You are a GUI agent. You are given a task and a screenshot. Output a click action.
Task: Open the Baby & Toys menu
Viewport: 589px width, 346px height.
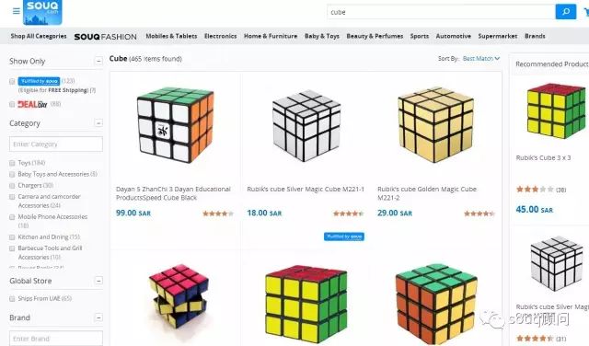pos(322,36)
